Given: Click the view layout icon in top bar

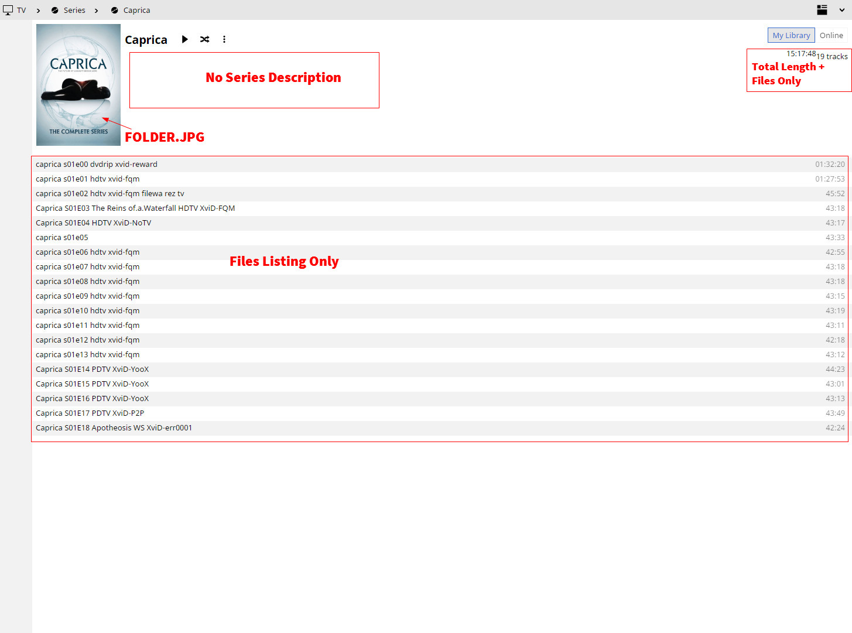Looking at the screenshot, I should [822, 10].
